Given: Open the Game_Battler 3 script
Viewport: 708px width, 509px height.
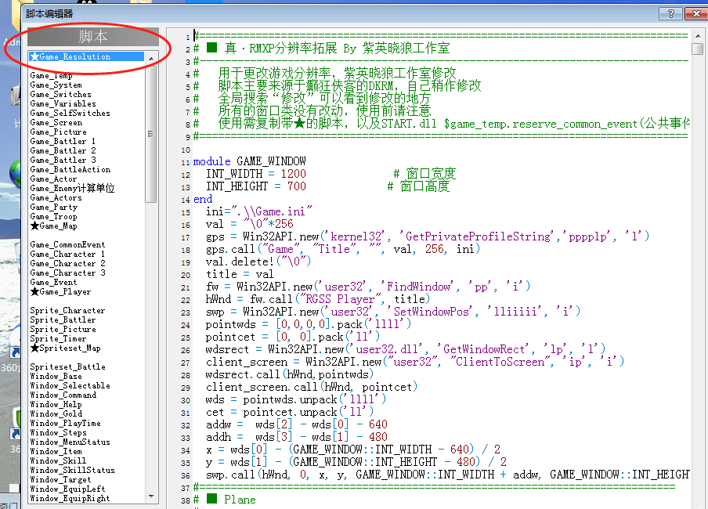Looking at the screenshot, I should click(63, 161).
